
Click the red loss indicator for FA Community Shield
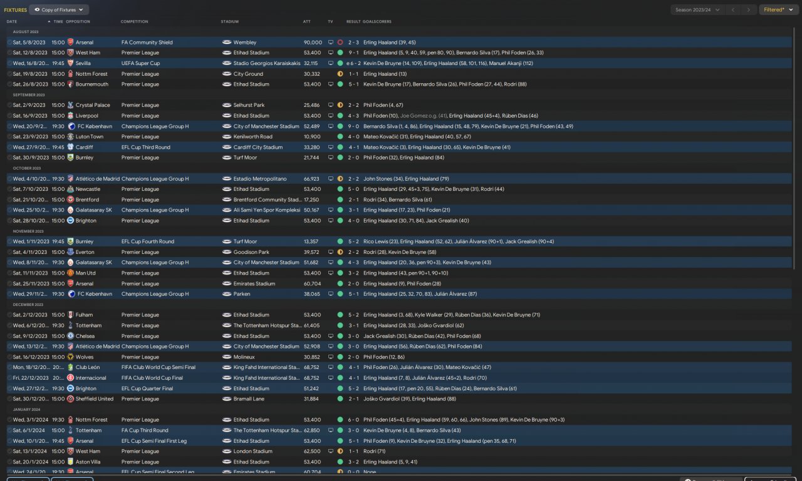click(x=340, y=43)
